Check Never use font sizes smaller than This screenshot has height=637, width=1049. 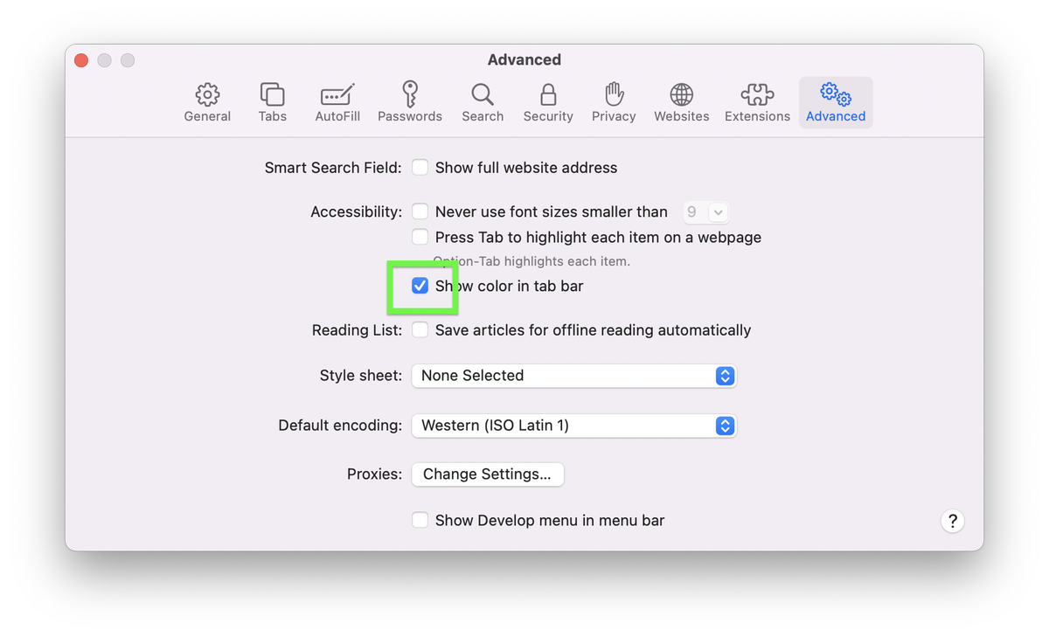tap(420, 211)
